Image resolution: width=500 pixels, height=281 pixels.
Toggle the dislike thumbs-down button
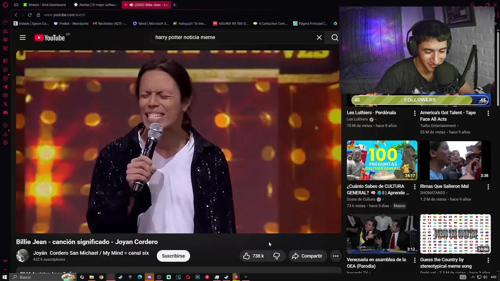pos(277,256)
